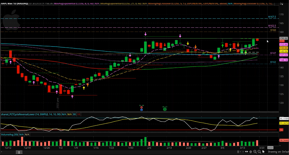Click the 3/20 date on the time axis
The image size is (289, 155).
click(262, 148)
